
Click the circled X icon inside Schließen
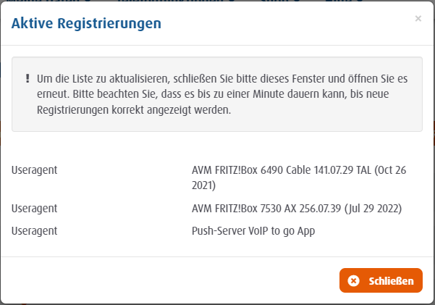coord(353,281)
